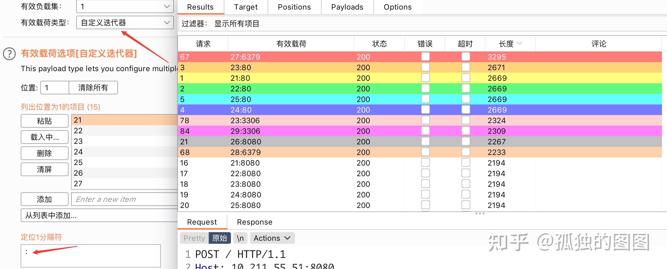Switch to the Target tab
Screen dimensions: 667x269
(x=246, y=7)
